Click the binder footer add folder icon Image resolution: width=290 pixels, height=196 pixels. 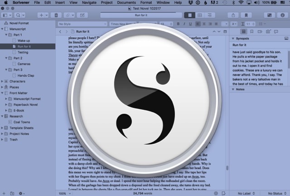12,193
